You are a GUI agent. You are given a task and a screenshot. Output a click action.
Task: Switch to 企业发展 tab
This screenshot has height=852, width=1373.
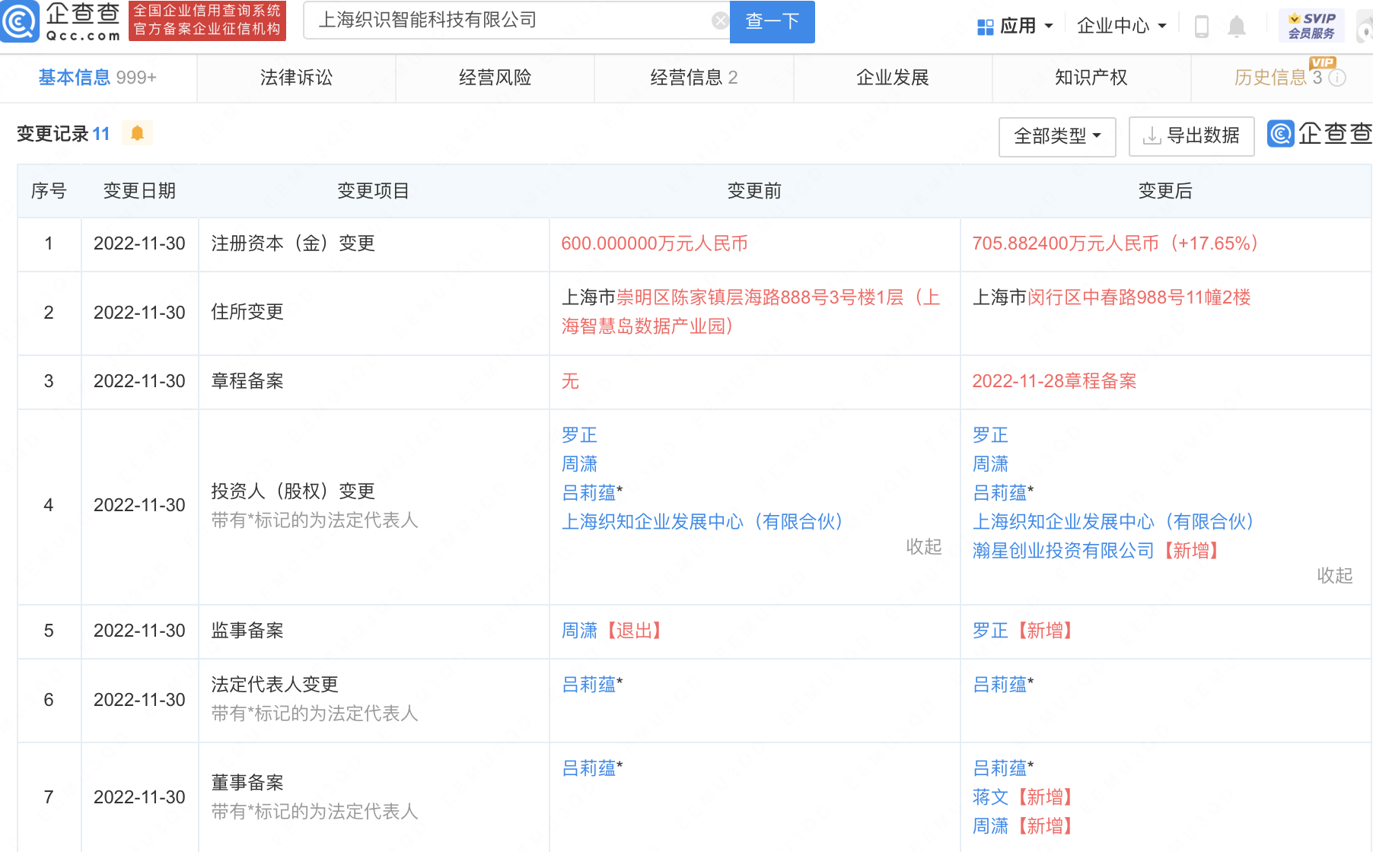[892, 77]
